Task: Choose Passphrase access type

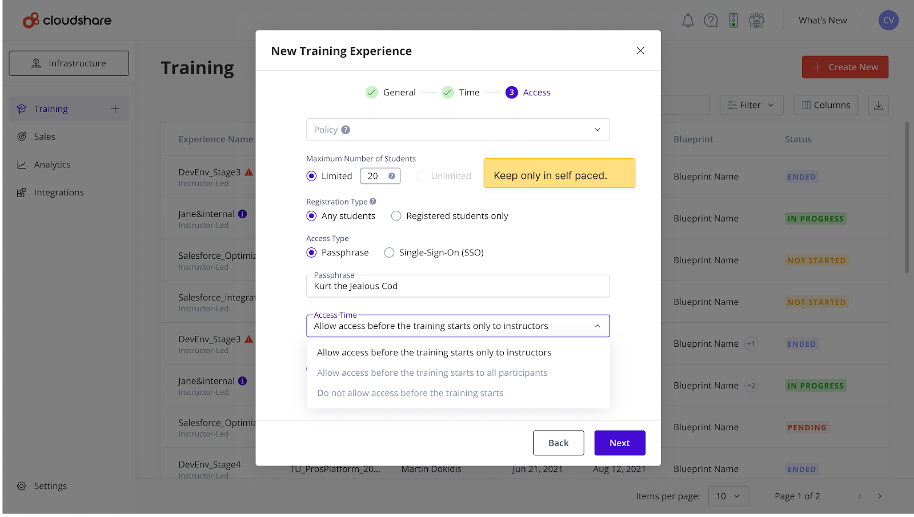Action: [x=311, y=253]
